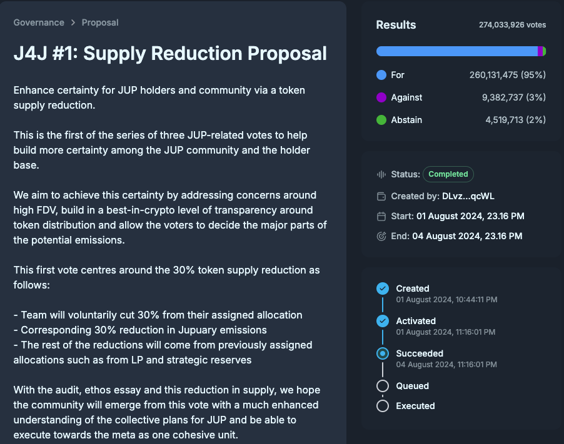The image size is (564, 444).
Task: Click the Activated step checkmark icon
Action: 383,321
